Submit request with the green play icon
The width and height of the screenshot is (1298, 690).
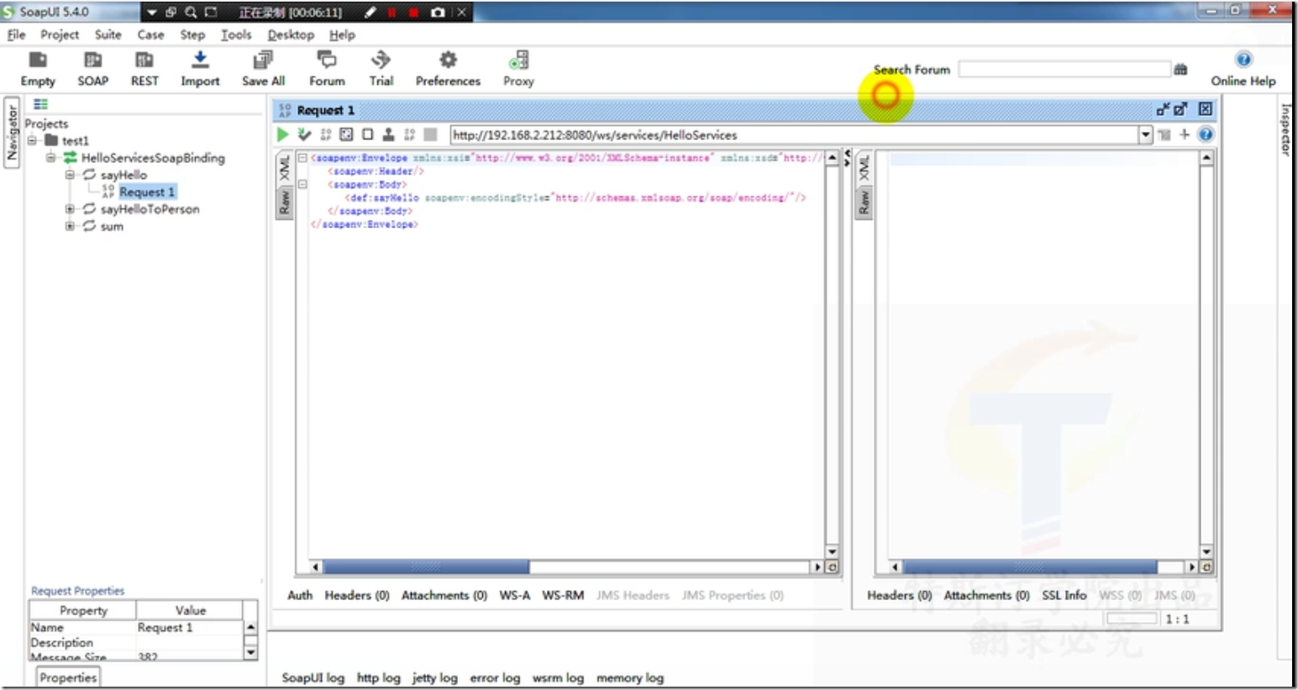pyautogui.click(x=282, y=134)
